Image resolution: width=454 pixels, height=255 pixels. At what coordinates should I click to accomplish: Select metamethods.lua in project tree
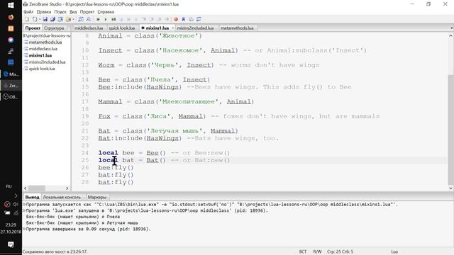pyautogui.click(x=45, y=42)
